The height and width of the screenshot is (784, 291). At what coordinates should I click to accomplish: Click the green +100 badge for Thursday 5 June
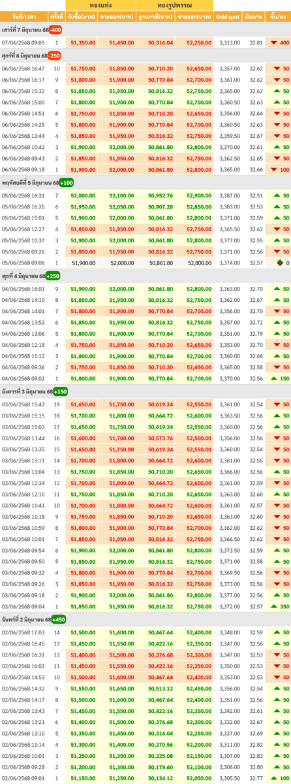[66, 182]
